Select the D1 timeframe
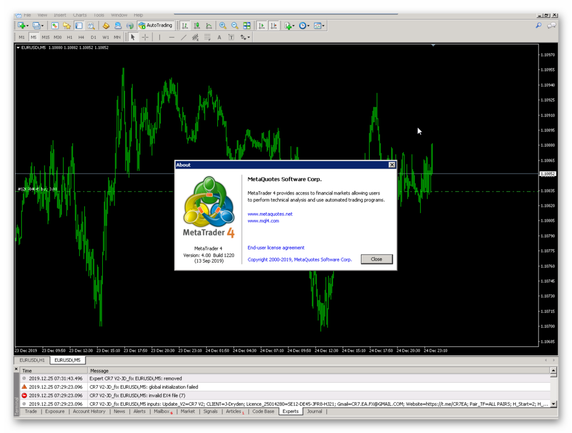 tap(94, 37)
